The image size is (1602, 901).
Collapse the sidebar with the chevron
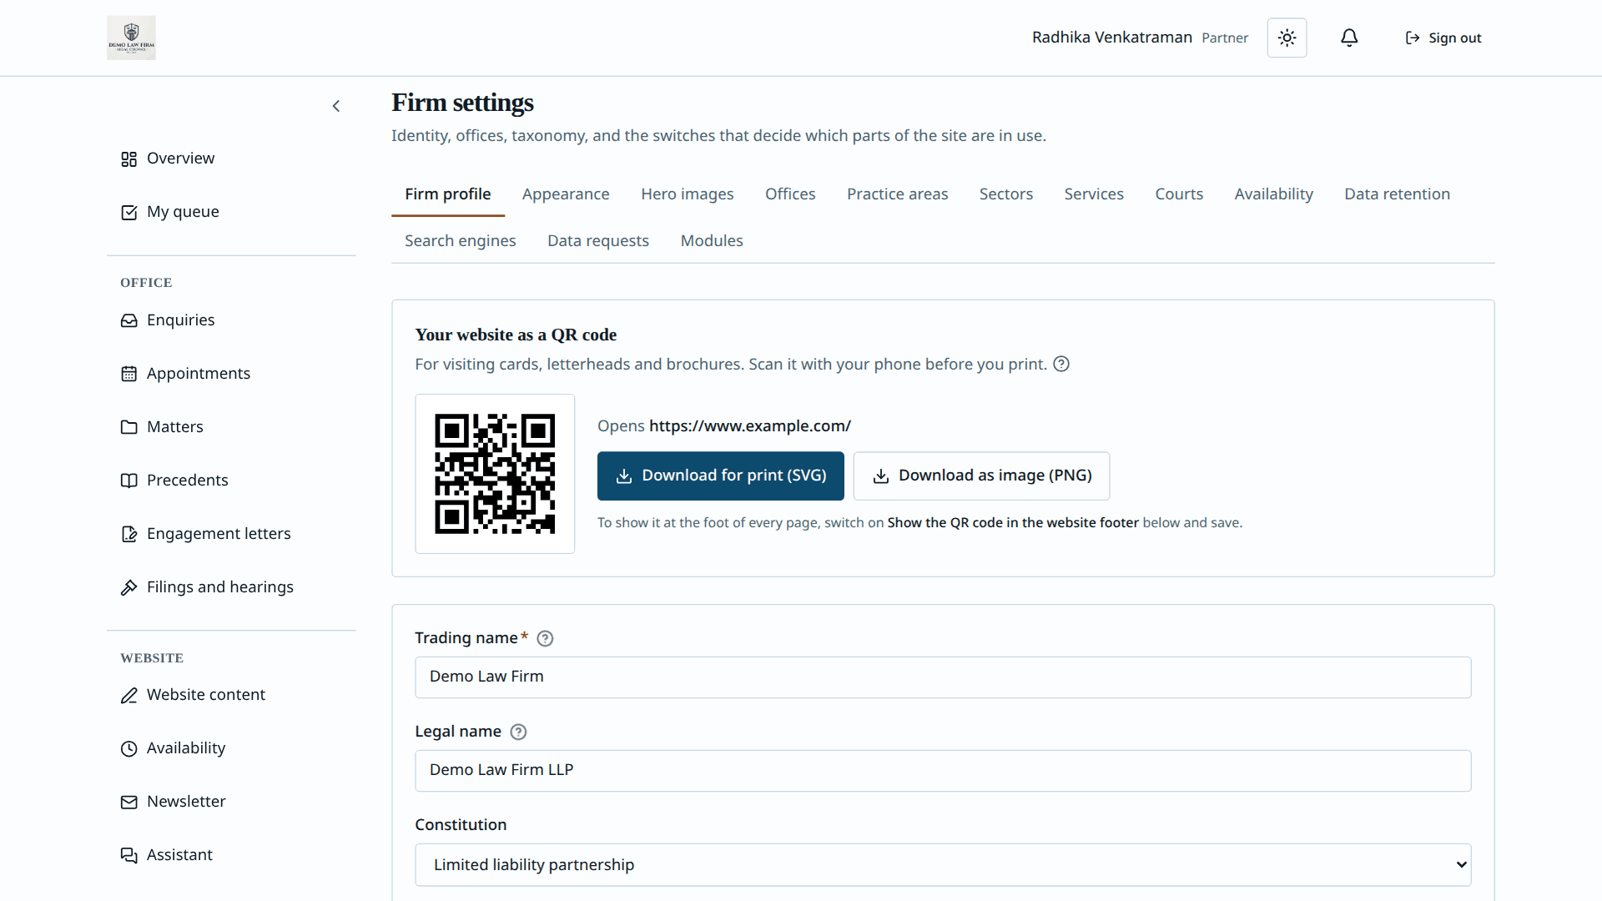coord(336,106)
